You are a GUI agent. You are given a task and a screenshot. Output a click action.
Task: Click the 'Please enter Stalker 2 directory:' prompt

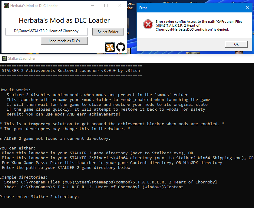pyautogui.click(x=39, y=197)
